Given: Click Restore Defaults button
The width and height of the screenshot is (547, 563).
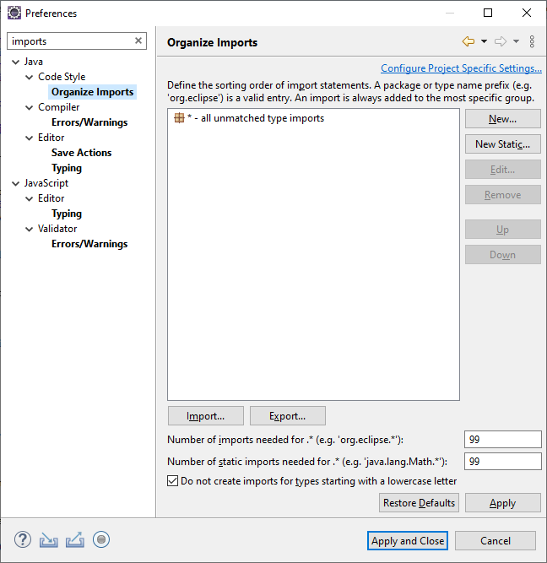Looking at the screenshot, I should coord(419,503).
